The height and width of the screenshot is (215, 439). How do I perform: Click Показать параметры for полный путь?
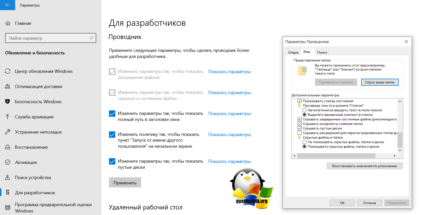point(229,114)
